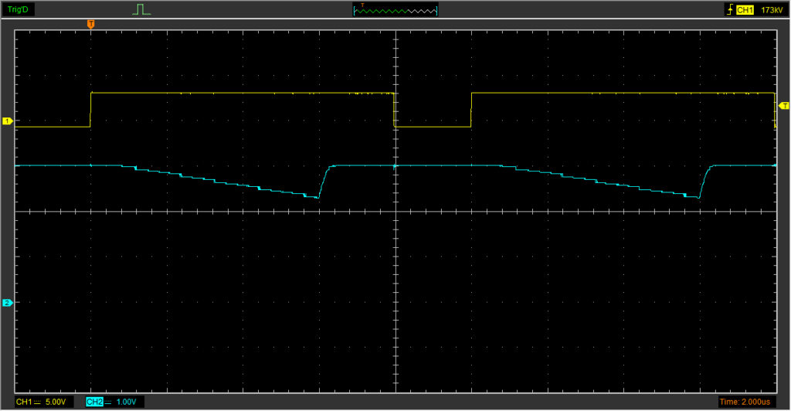Toggle the CH2 label in bottom bar
The image size is (791, 411).
pyautogui.click(x=94, y=402)
